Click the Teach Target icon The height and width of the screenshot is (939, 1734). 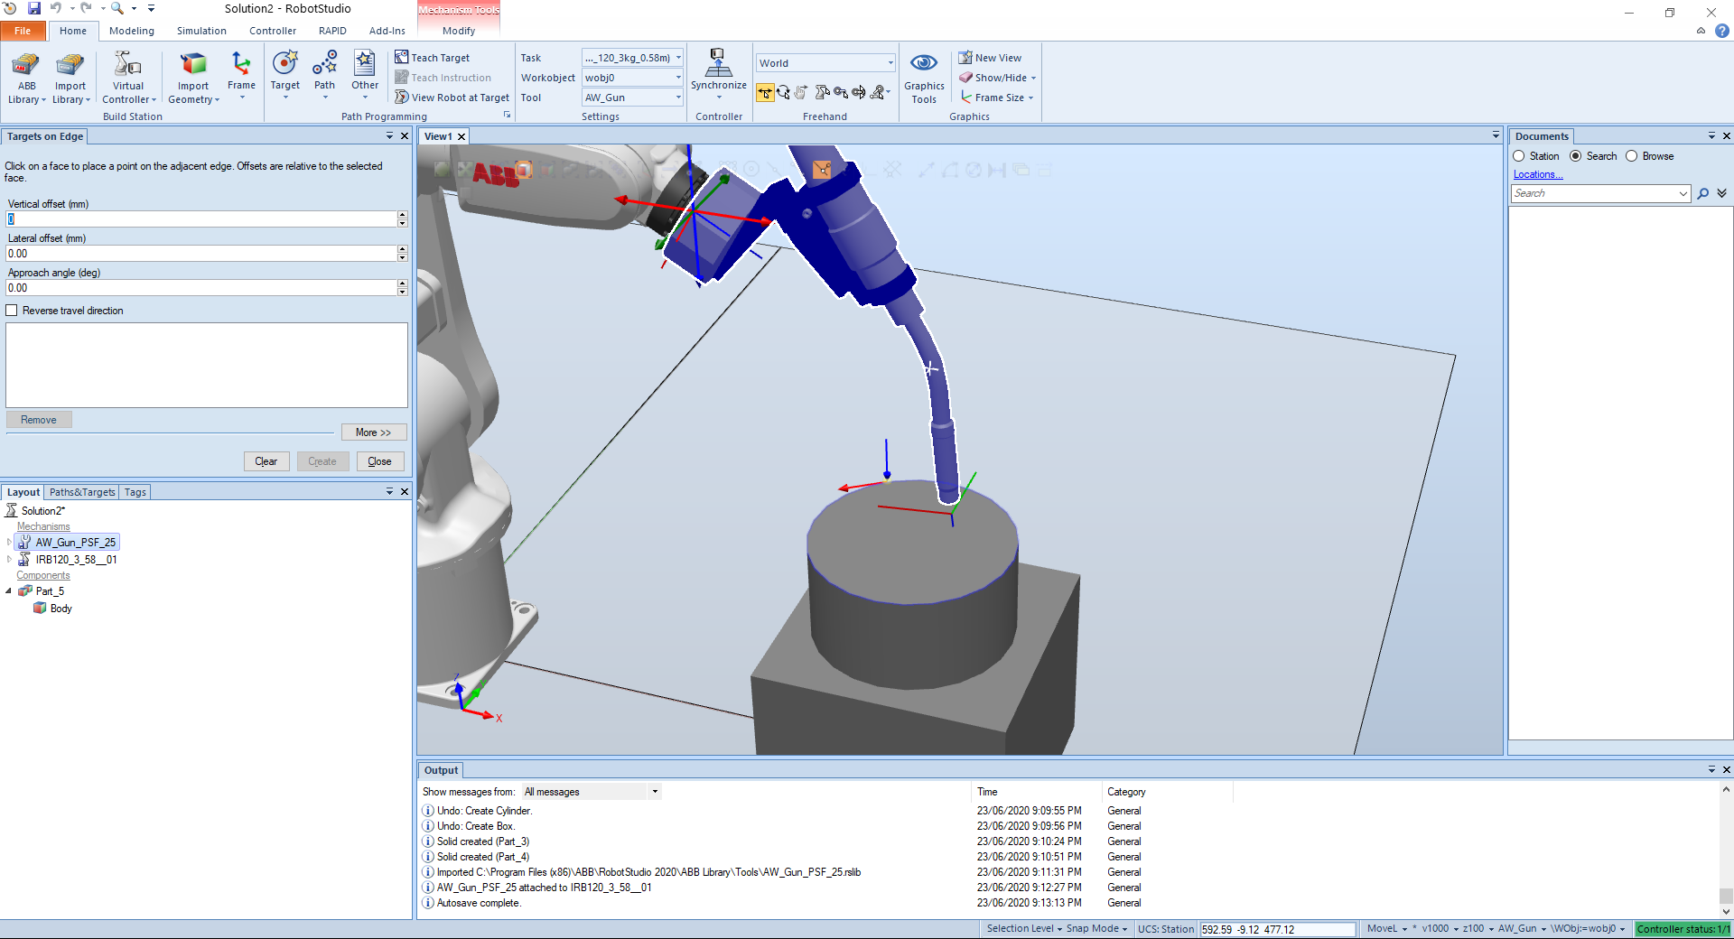point(402,58)
